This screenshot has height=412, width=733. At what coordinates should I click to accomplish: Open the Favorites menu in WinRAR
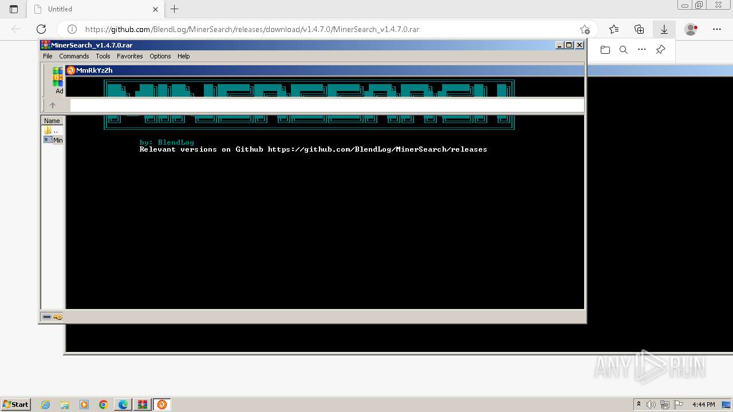point(130,56)
